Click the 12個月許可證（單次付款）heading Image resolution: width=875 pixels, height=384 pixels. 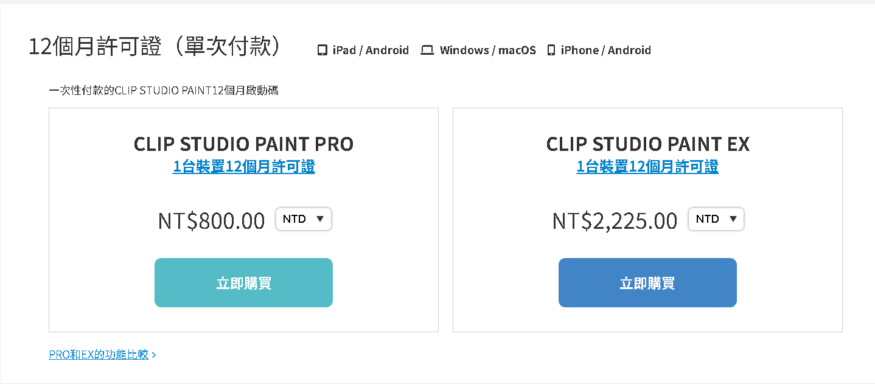click(x=155, y=47)
